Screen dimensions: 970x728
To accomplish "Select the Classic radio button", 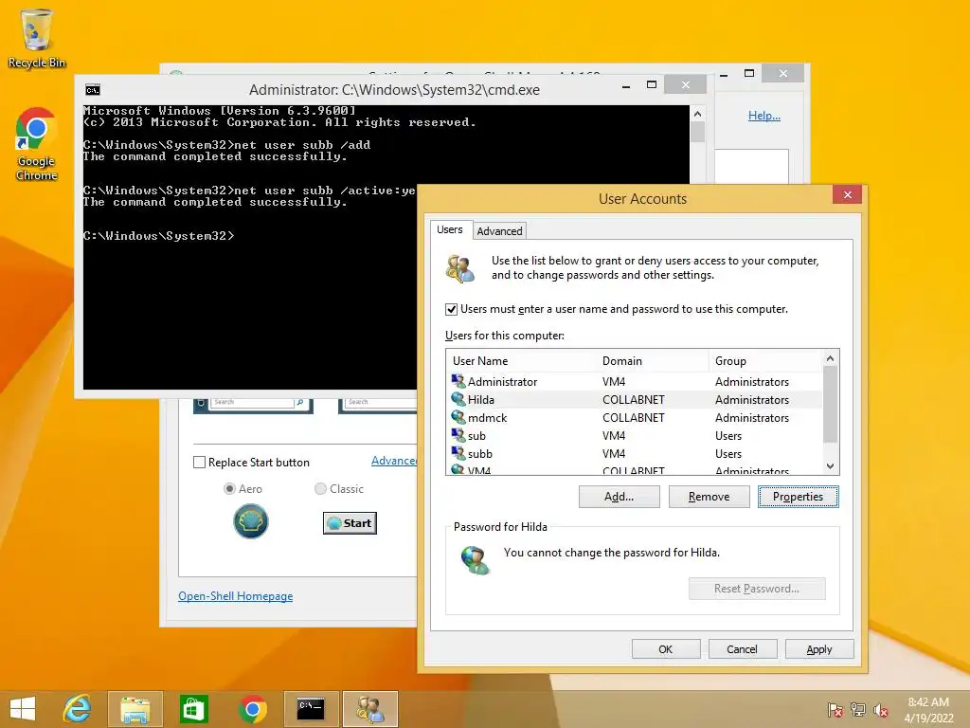I will 320,489.
